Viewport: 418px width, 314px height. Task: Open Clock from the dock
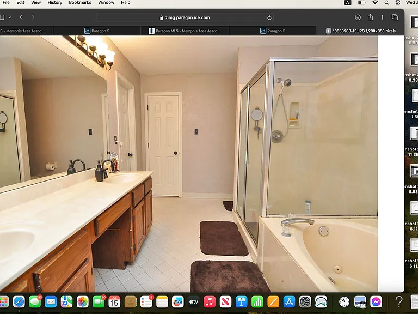(x=344, y=302)
